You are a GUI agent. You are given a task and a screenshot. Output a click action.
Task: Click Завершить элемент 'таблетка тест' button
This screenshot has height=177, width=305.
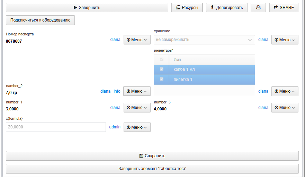pos(152,169)
